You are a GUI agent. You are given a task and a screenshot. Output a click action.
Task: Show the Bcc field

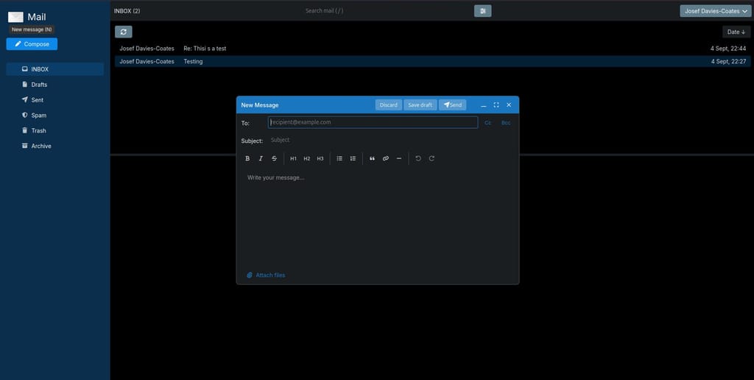(x=506, y=123)
